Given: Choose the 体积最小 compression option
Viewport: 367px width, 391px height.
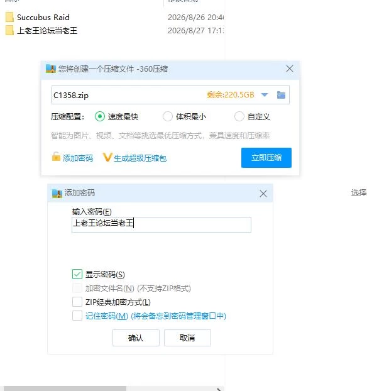Looking at the screenshot, I should pos(168,116).
